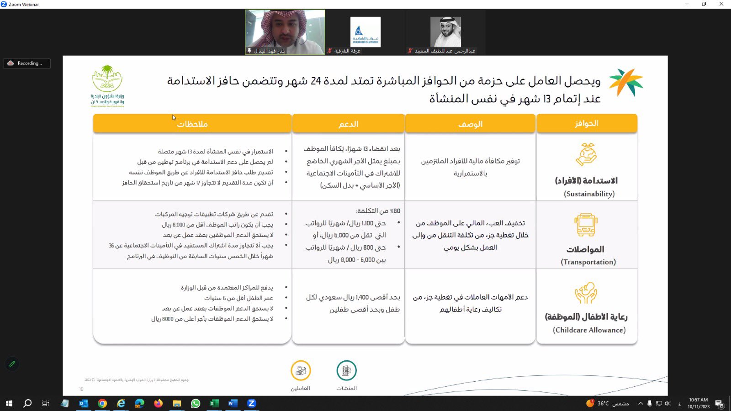Image resolution: width=731 pixels, height=411 pixels.
Task: Expand hidden system tray icons
Action: click(x=641, y=403)
